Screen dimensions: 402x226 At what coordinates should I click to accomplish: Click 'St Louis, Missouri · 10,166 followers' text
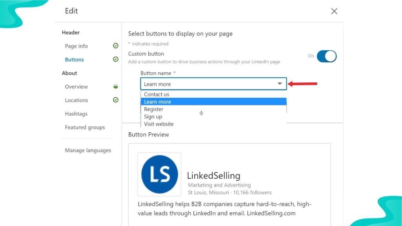coord(230,192)
